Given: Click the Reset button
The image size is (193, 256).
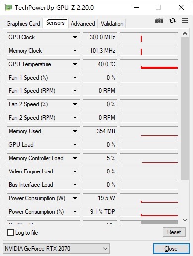Looking at the screenshot, I should click(x=174, y=232).
